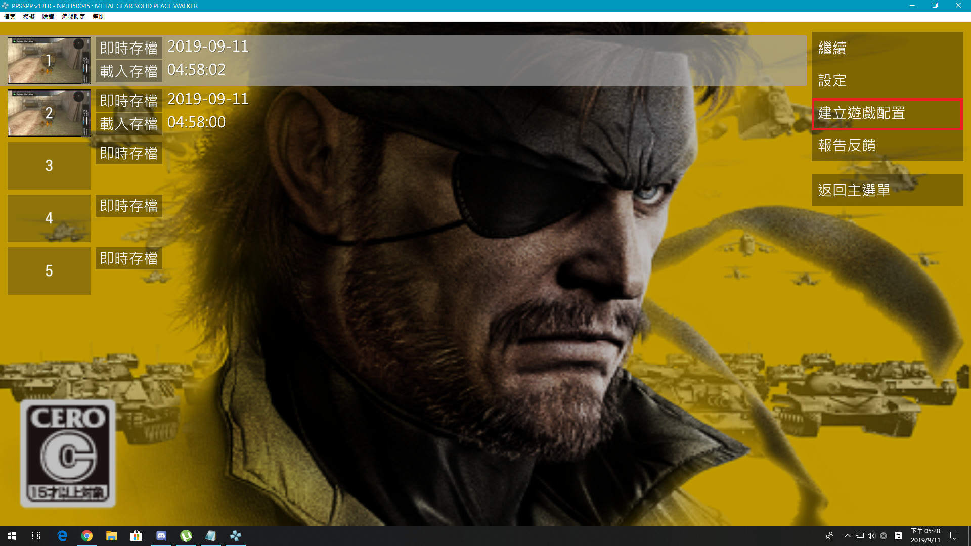Click 返回主選單 to exit to menu
The height and width of the screenshot is (546, 971).
[x=887, y=190]
